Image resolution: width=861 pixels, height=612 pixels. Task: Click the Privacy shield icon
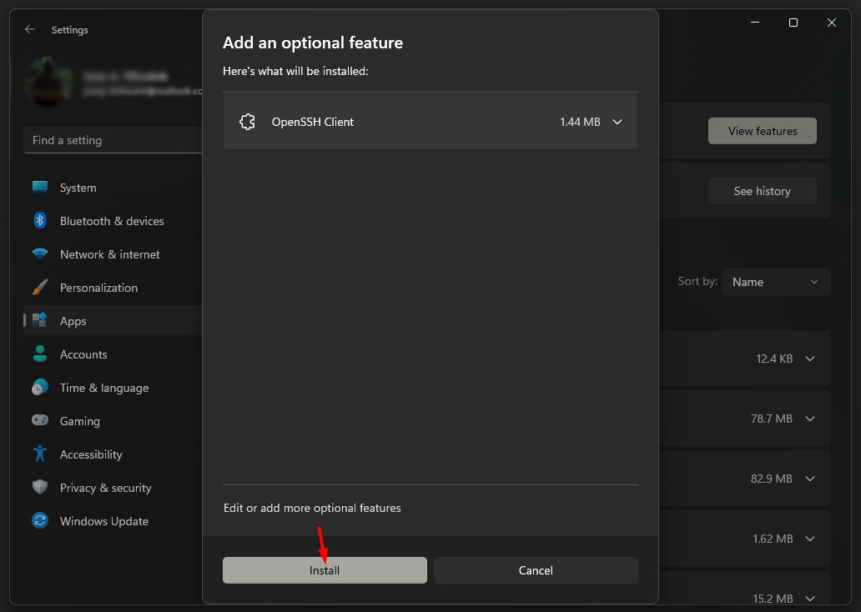point(40,487)
